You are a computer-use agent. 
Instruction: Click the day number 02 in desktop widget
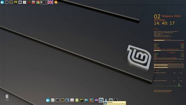(x=157, y=17)
